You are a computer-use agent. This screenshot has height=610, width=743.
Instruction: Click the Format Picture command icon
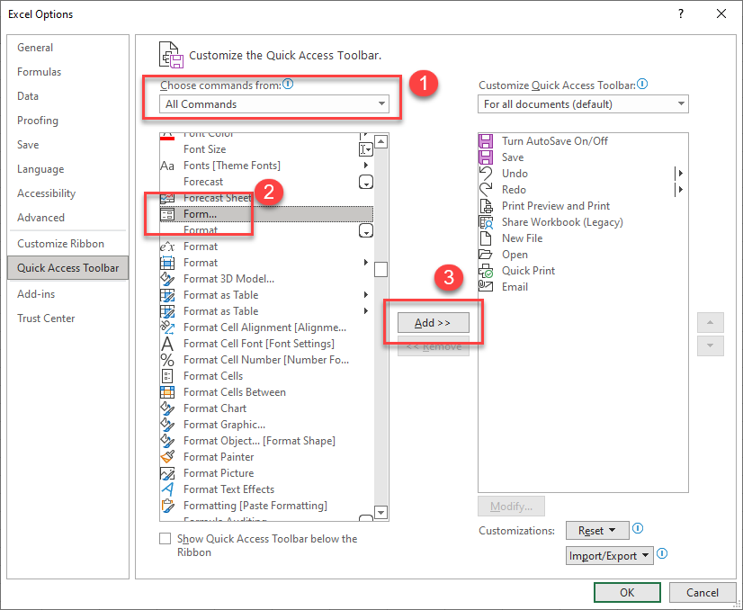(167, 472)
